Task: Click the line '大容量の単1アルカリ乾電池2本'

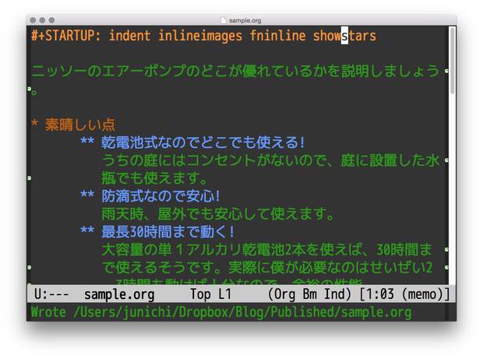Action: pyautogui.click(x=266, y=249)
